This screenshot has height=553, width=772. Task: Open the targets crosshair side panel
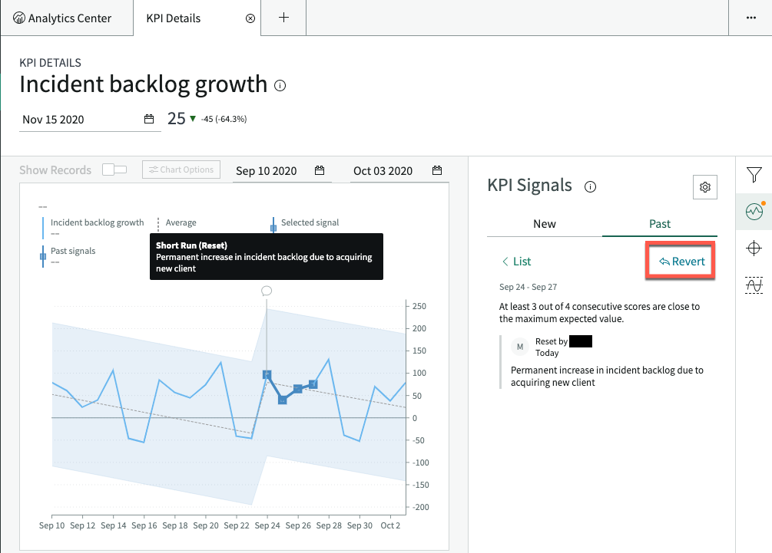click(x=754, y=249)
